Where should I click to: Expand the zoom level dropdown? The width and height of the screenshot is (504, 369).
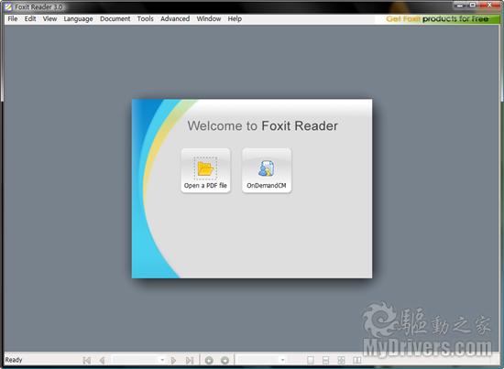coord(282,360)
